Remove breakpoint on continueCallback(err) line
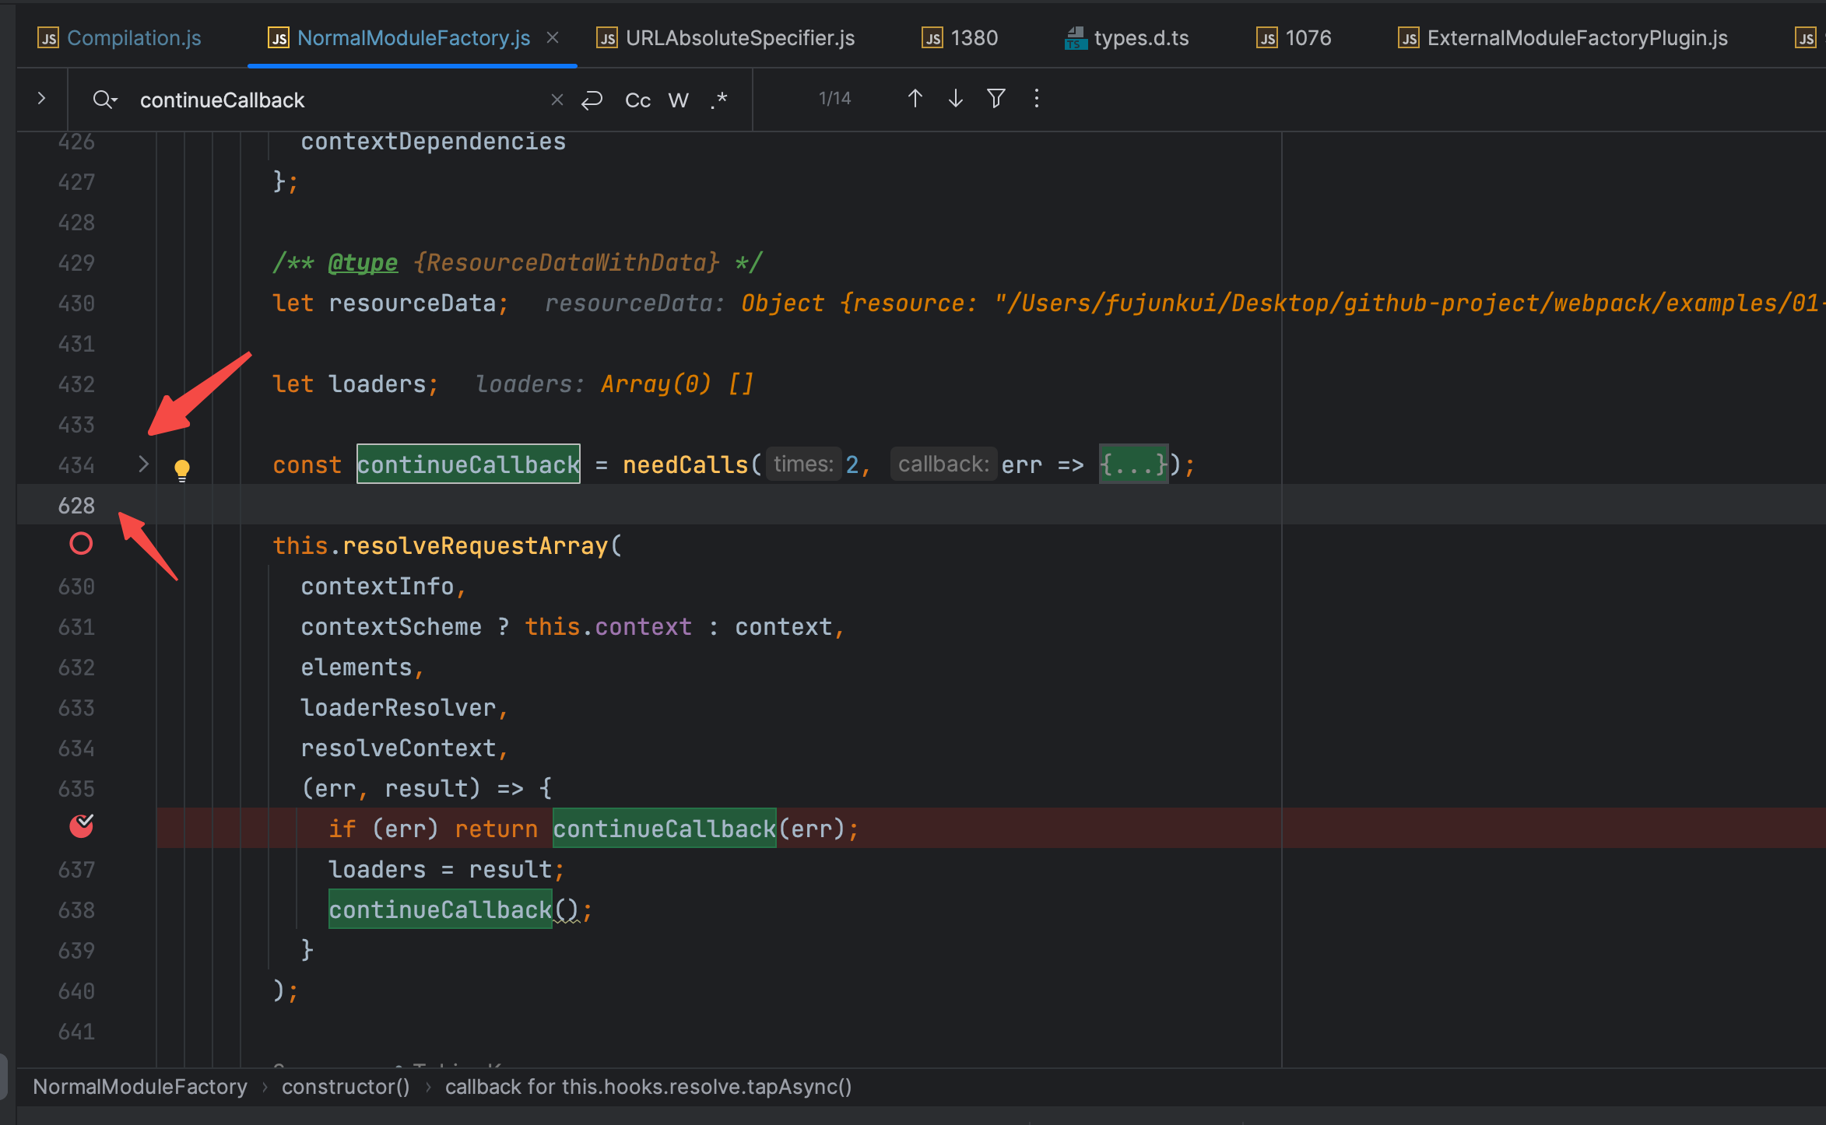 pos(81,826)
